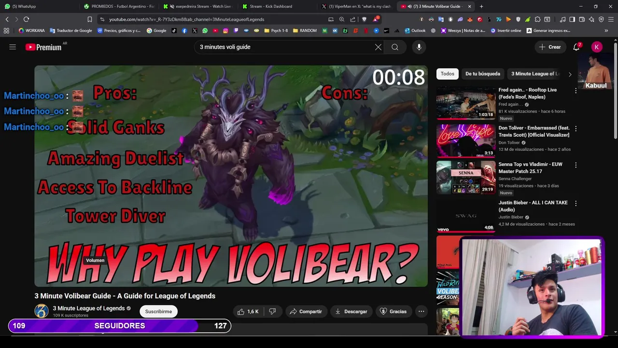The width and height of the screenshot is (618, 348).
Task: Reload the page in the browser
Action: pos(26,19)
